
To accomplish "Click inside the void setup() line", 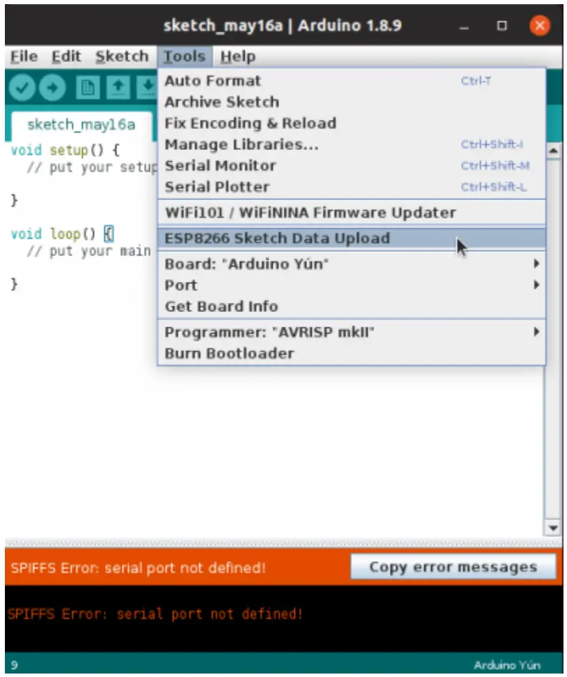I will point(65,150).
